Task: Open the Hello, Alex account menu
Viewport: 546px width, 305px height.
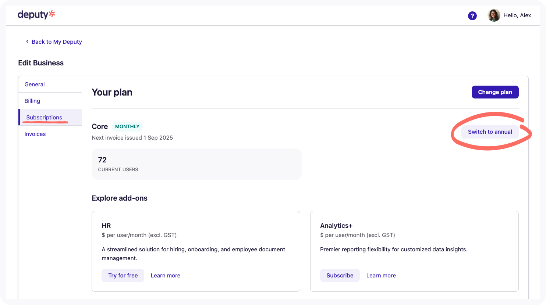Action: click(x=517, y=15)
